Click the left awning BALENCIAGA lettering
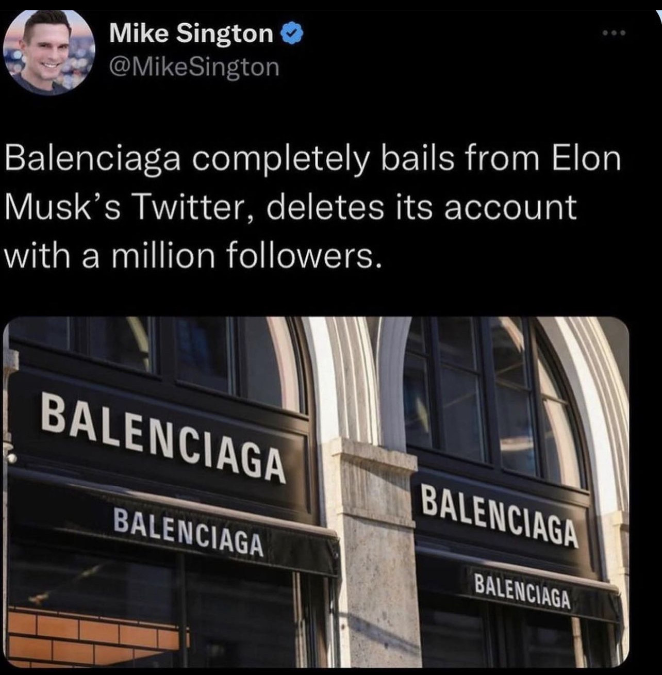This screenshot has height=675, width=662. pos(188,532)
